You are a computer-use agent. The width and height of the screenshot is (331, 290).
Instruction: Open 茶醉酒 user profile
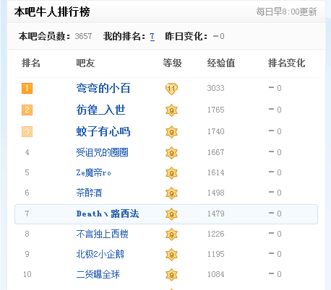[x=89, y=193]
